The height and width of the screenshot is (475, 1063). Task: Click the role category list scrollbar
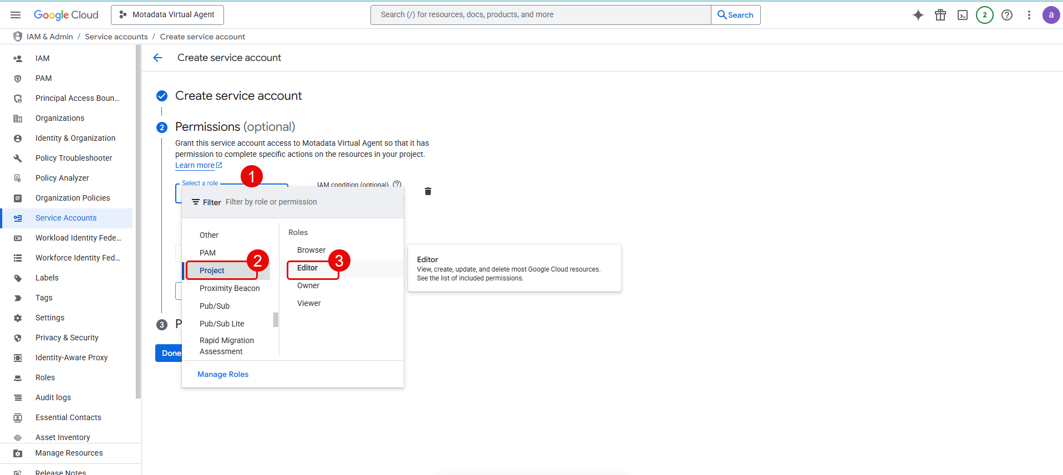tap(276, 320)
